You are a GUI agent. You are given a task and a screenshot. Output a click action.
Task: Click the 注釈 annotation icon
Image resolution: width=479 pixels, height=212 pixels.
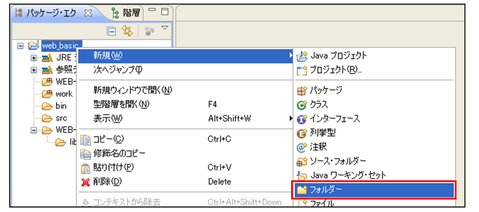click(302, 147)
